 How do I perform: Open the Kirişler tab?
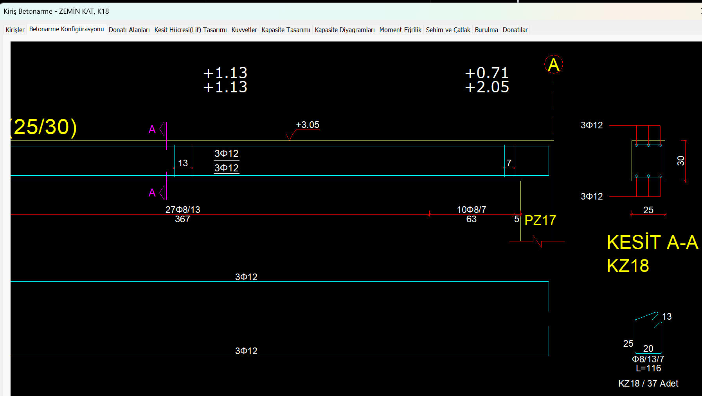coord(15,30)
